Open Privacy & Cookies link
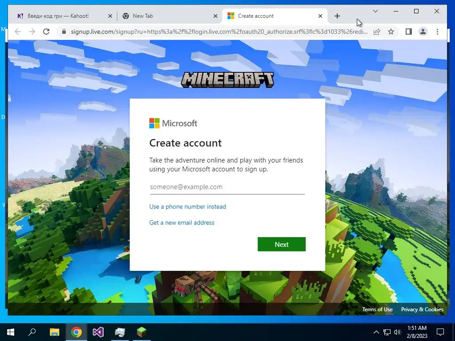This screenshot has height=341, width=455. tap(422, 309)
